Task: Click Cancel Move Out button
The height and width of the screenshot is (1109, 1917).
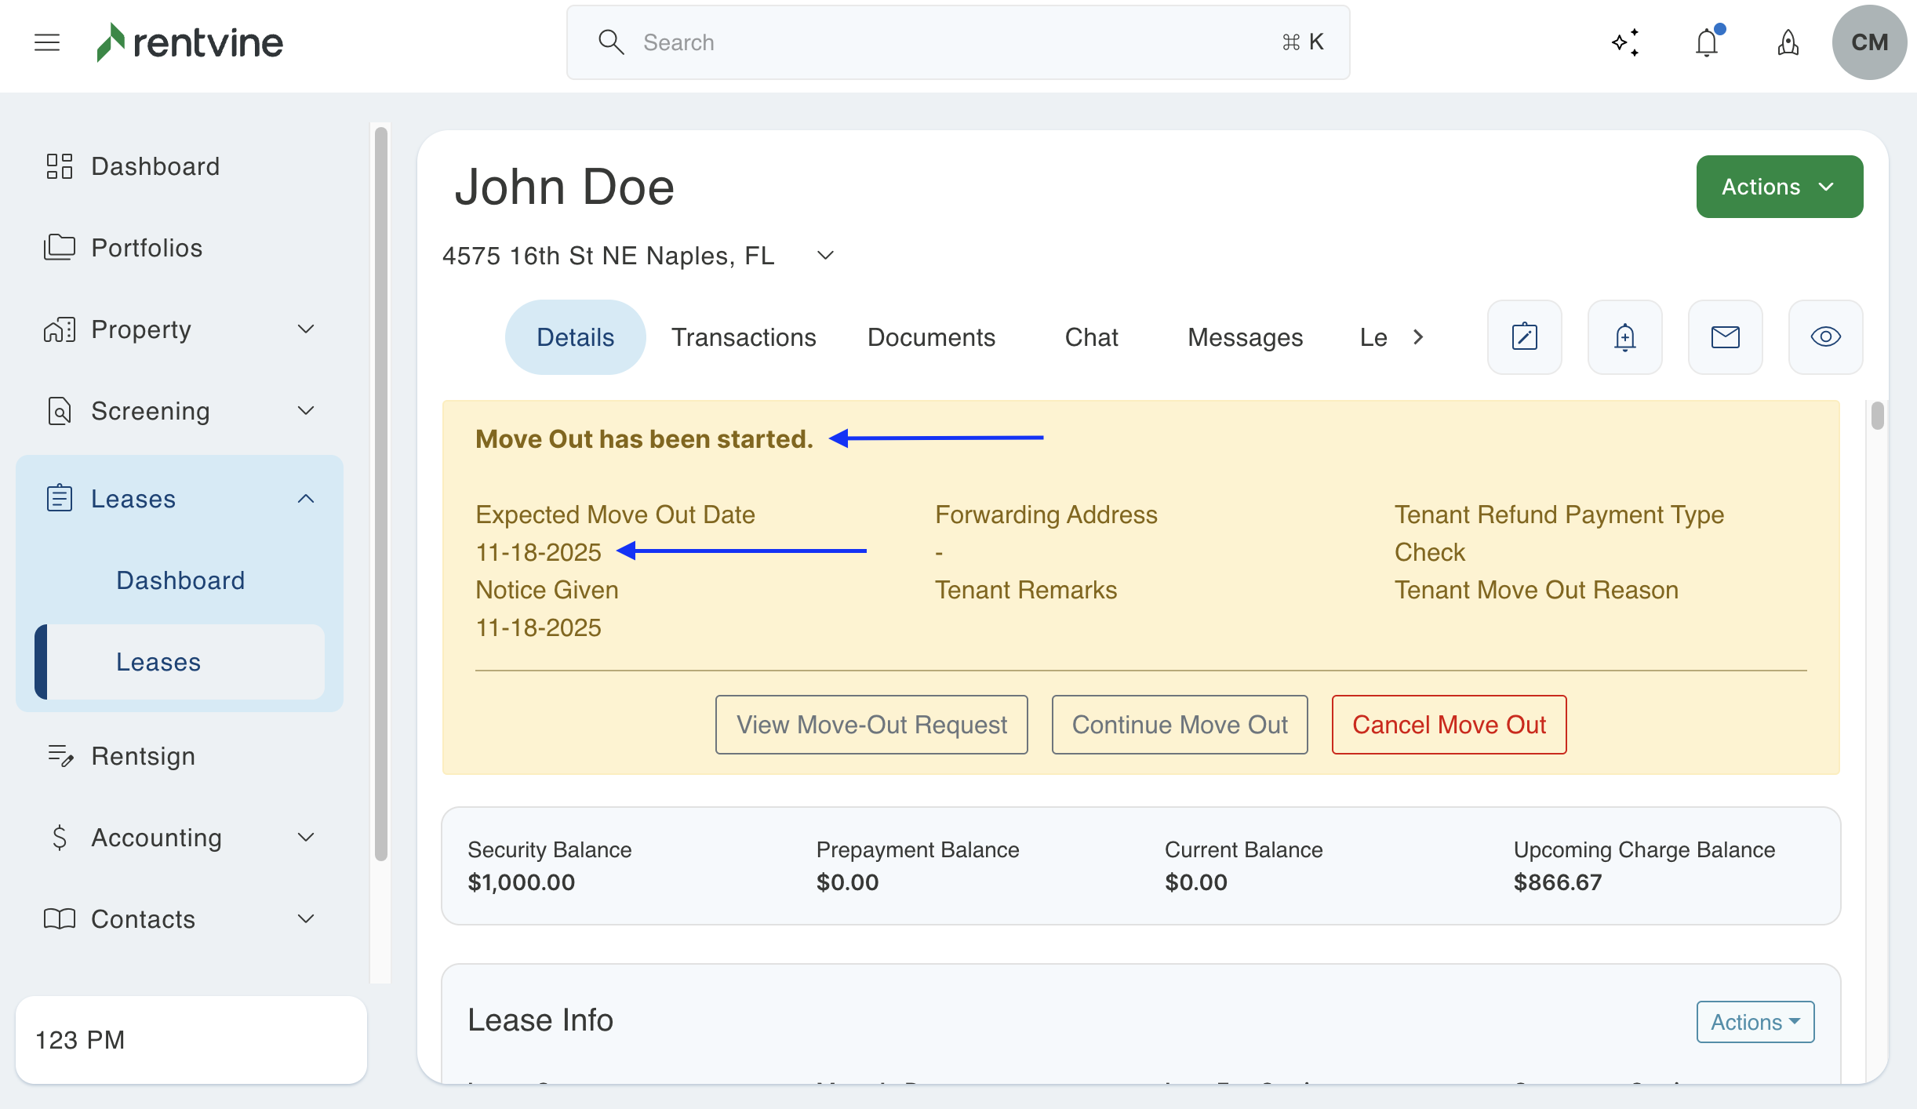Action: [1449, 725]
